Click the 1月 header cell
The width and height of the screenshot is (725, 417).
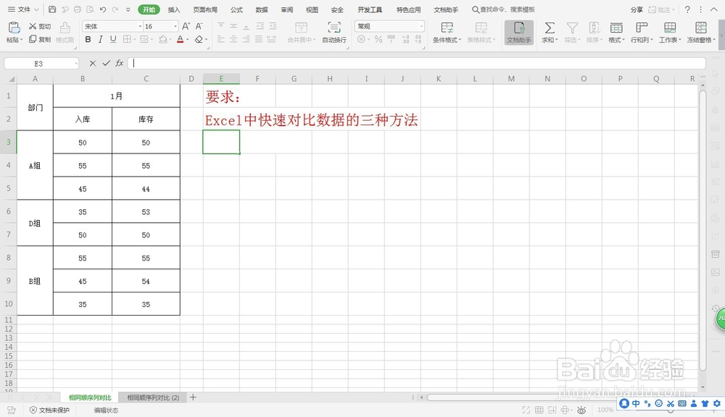tap(117, 96)
